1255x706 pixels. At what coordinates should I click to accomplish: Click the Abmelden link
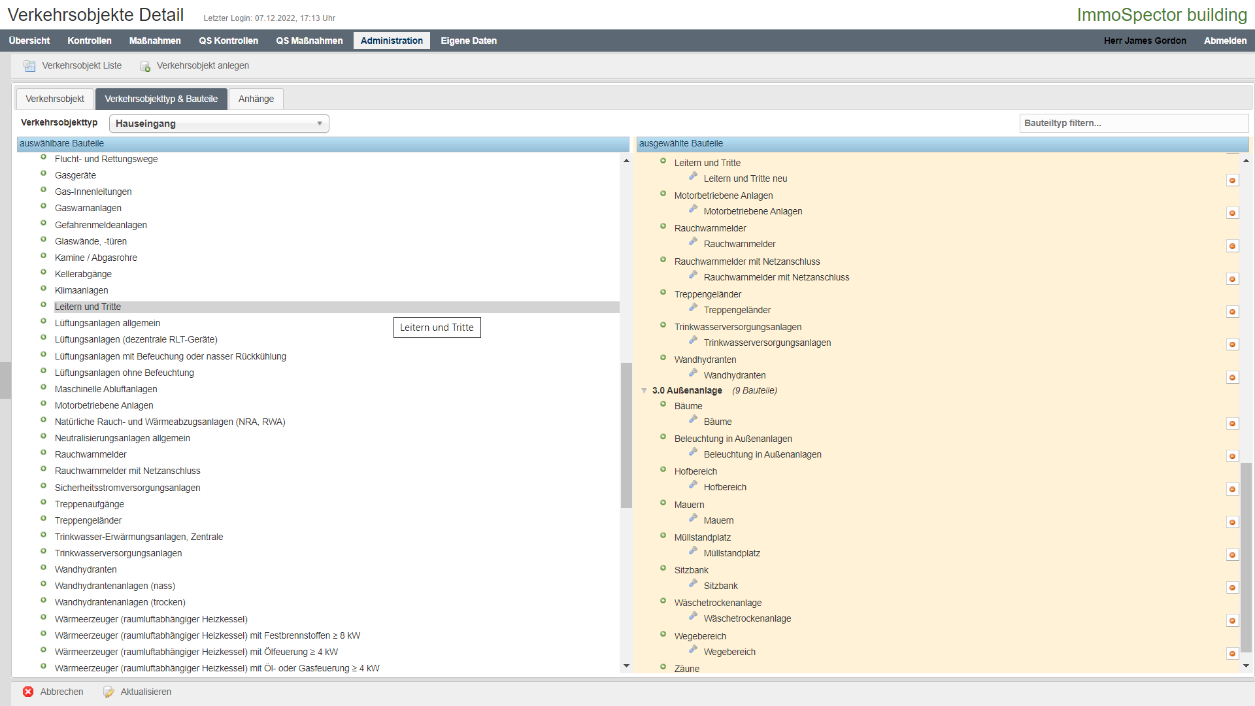click(x=1225, y=41)
